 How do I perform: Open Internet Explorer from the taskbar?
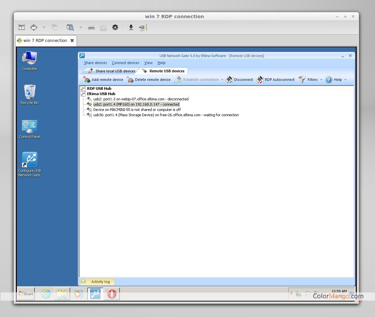coord(46,294)
